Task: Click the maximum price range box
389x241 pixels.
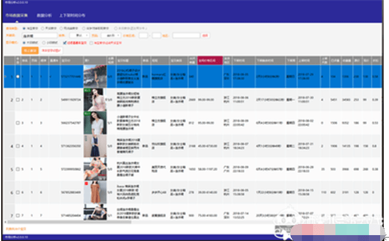Action: [x=157, y=35]
